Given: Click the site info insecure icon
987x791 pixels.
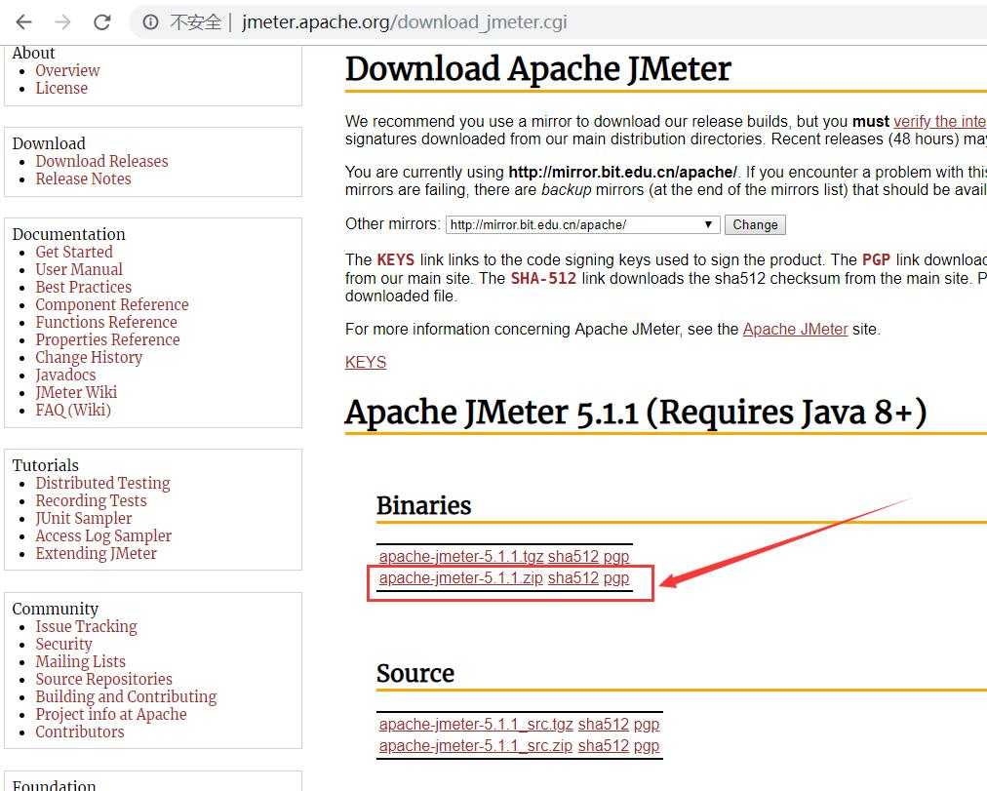Looking at the screenshot, I should coord(150,22).
